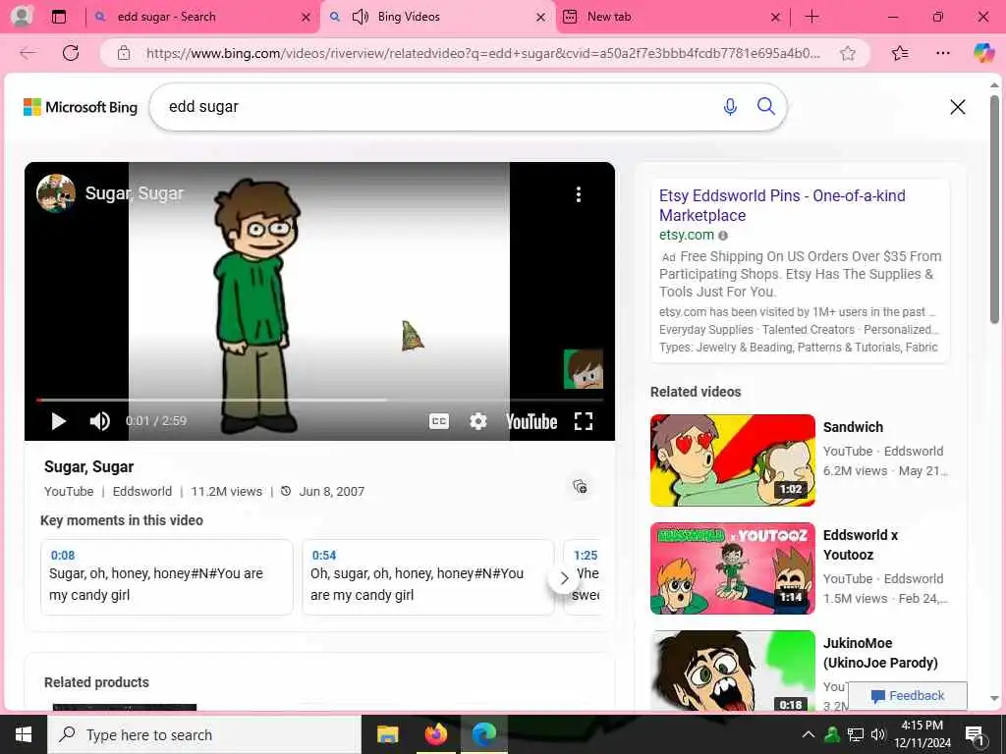The width and height of the screenshot is (1006, 754).
Task: Click the address bar URL
Action: (x=482, y=53)
